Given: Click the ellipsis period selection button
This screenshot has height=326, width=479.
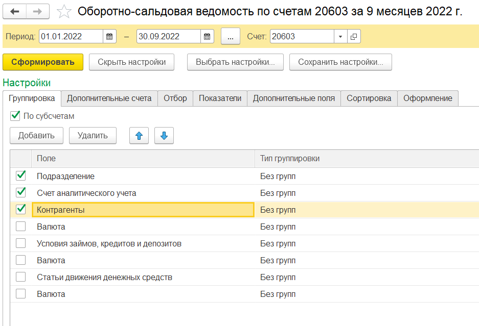Looking at the screenshot, I should 231,37.
